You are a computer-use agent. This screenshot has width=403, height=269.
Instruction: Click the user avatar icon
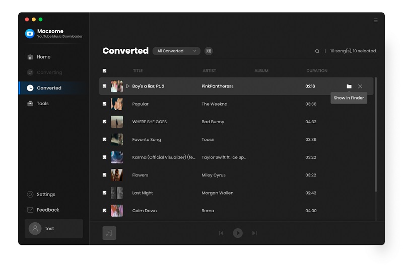35,228
